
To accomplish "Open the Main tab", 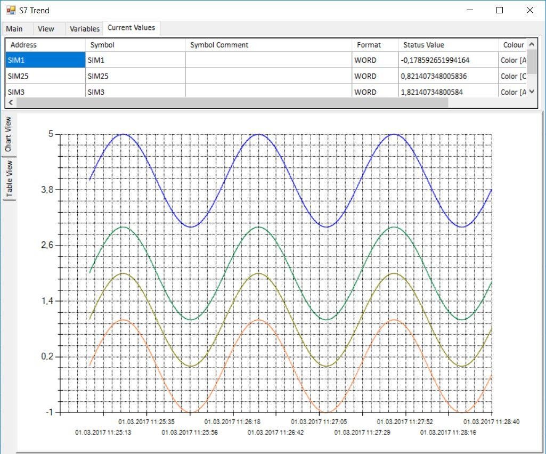I will tap(14, 29).
